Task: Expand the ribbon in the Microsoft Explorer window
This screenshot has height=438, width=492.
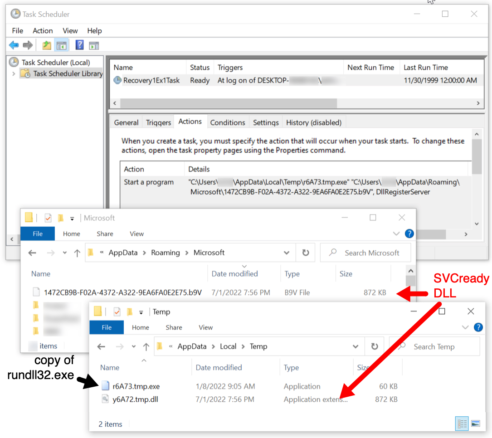Action: (x=396, y=234)
